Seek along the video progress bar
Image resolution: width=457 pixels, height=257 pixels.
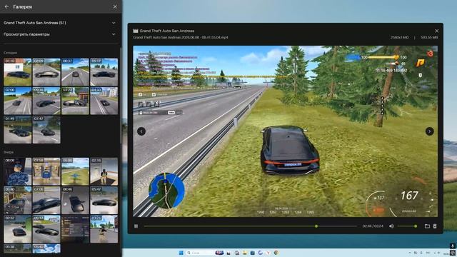[251, 226]
